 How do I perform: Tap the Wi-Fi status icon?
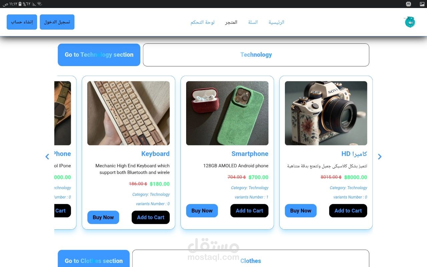tap(39, 4)
